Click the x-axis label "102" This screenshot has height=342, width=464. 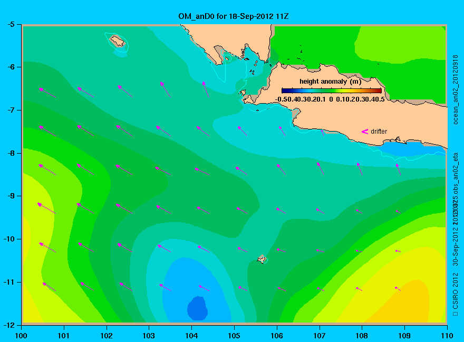pyautogui.click(x=106, y=336)
